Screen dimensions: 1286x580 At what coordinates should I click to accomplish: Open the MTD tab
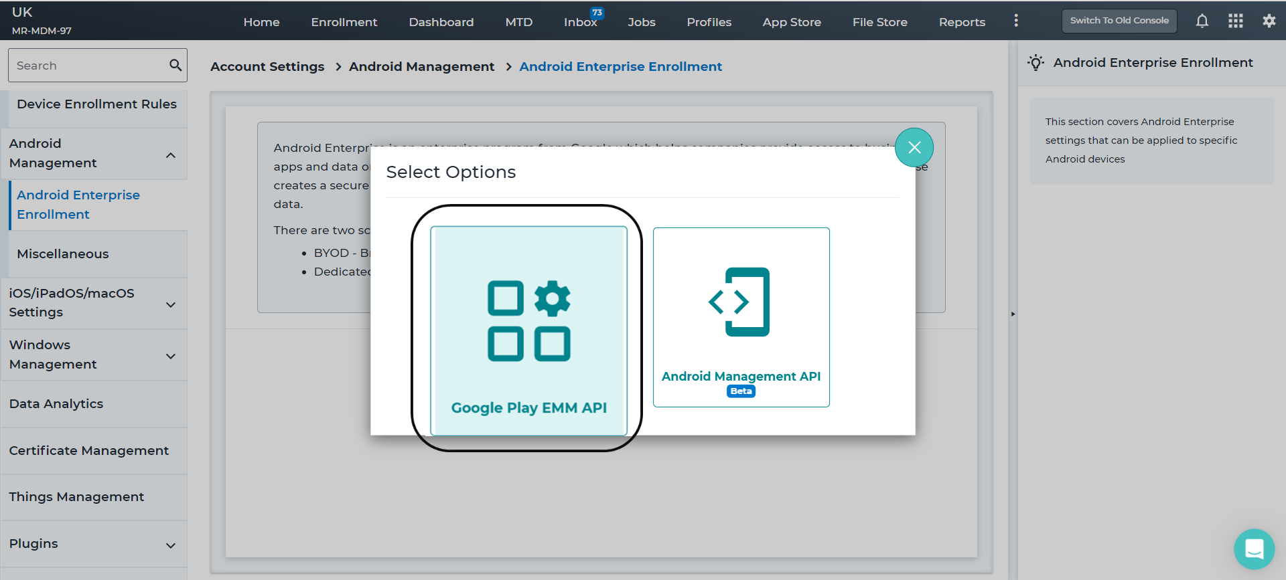pos(519,22)
